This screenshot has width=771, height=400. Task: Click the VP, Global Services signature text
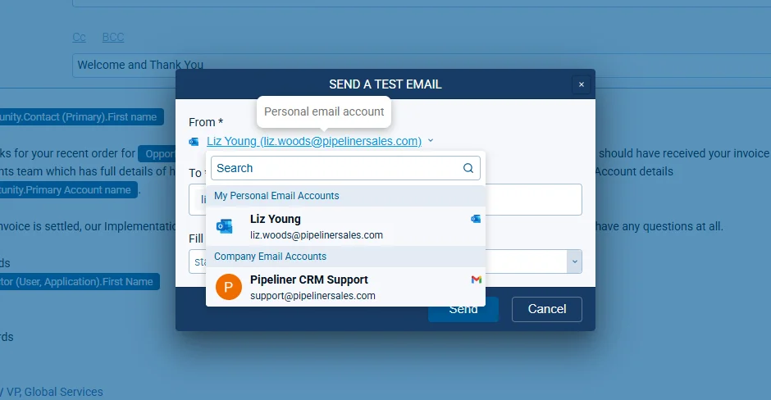coord(54,392)
